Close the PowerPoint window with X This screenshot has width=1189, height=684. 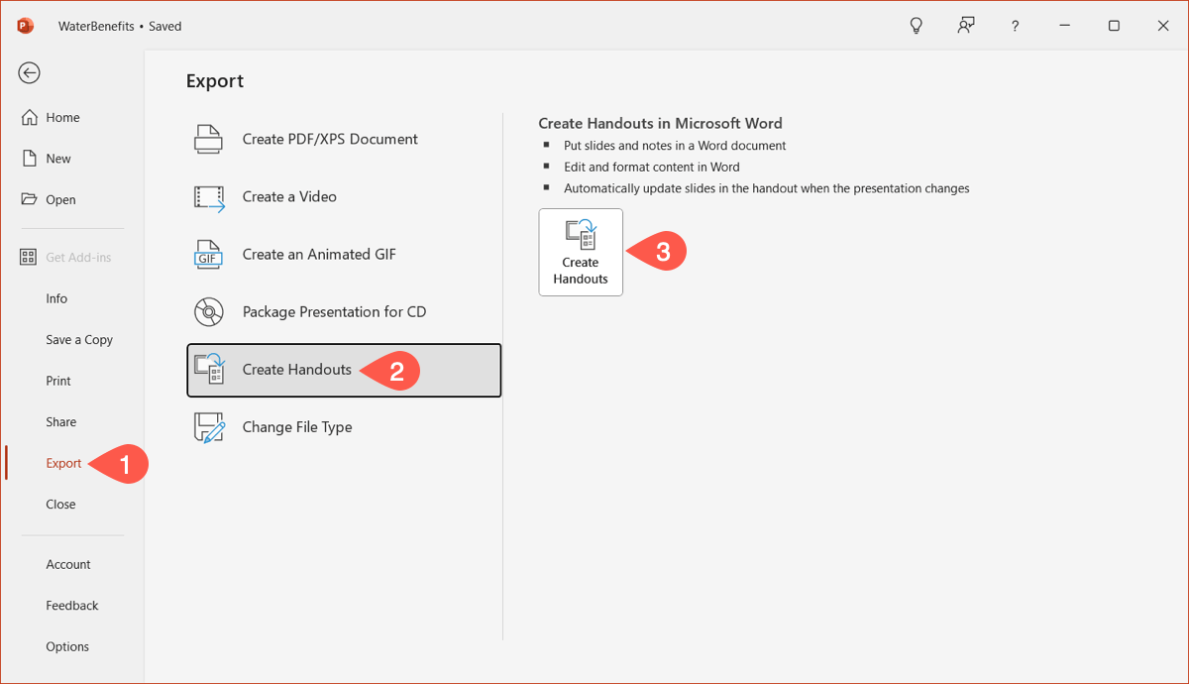click(1163, 27)
